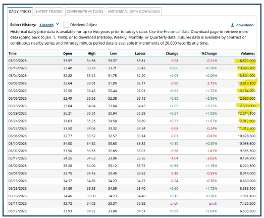Sort table by Open column
This screenshot has height=218, width=264.
pyautogui.click(x=68, y=53)
